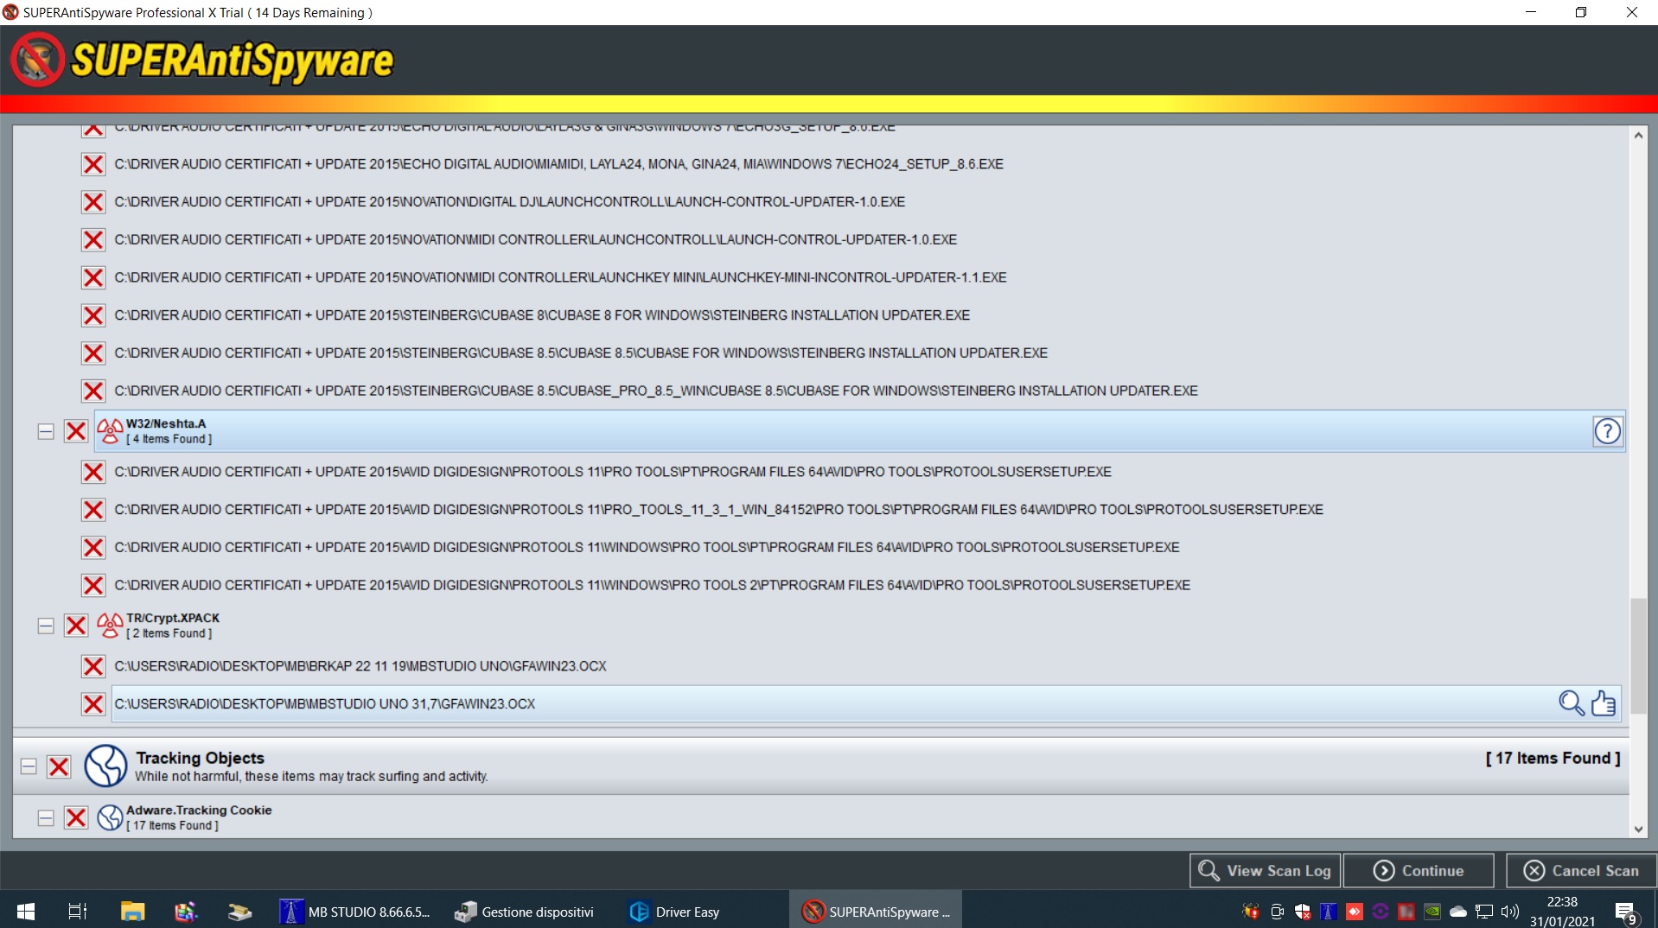Switch to Gestione dispositivi taskbar window
The image size is (1658, 928).
(x=525, y=912)
